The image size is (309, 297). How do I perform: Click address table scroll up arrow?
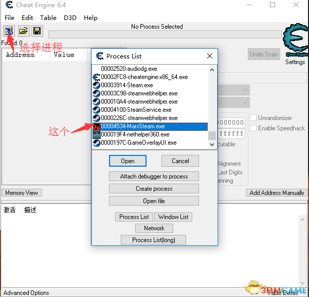302,220
